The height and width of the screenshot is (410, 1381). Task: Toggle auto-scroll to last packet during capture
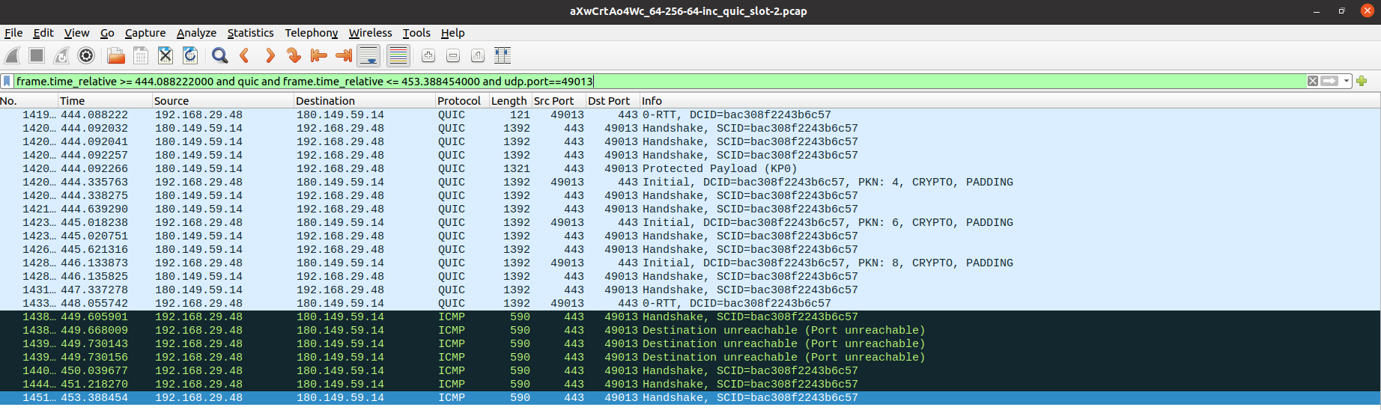click(368, 55)
